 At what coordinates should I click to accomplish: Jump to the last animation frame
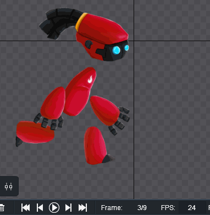coord(82,208)
